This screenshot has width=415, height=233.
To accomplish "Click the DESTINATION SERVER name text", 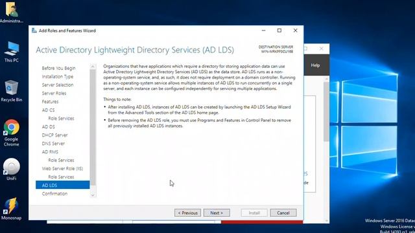I will (x=277, y=52).
